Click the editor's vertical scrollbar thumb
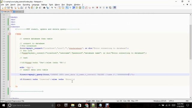Image resolution: width=192 pixels, height=108 pixels. 190,42
